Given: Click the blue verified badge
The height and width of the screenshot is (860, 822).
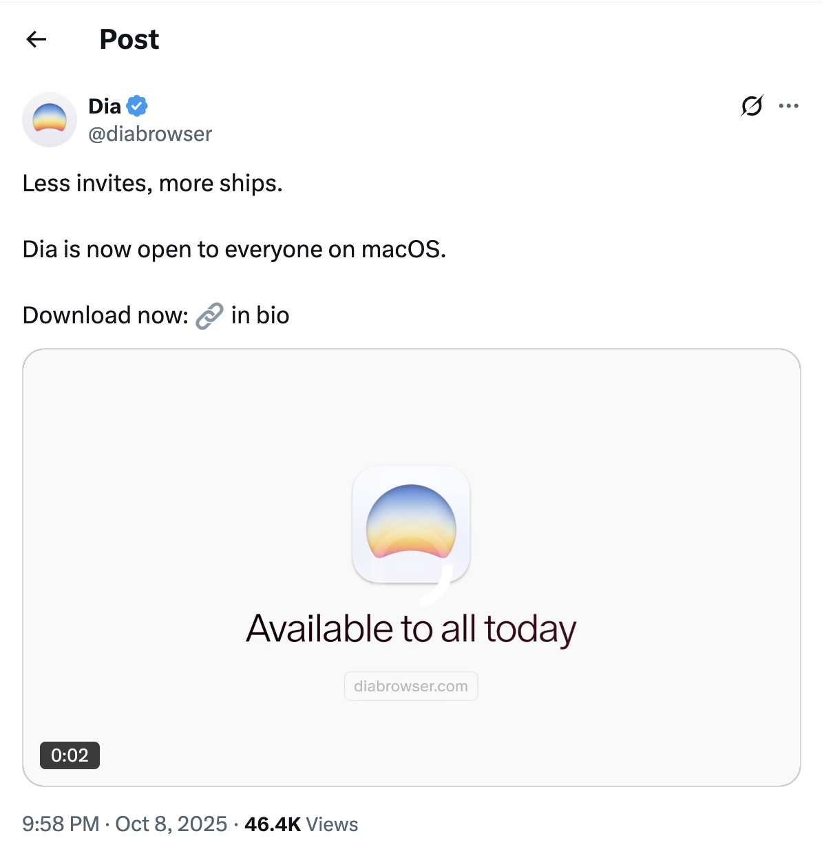Looking at the screenshot, I should [138, 106].
